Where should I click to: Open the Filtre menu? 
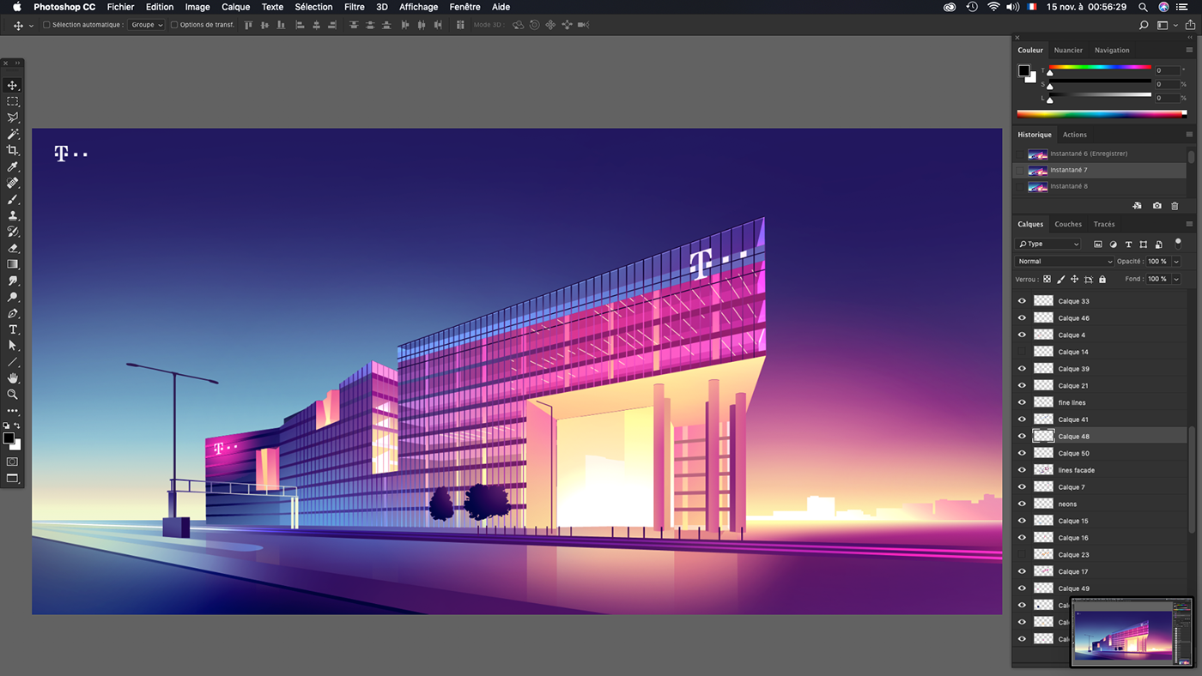[354, 7]
